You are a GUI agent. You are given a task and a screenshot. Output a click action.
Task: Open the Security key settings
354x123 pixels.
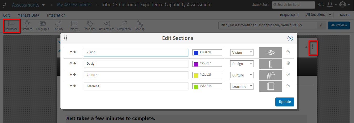58,25
